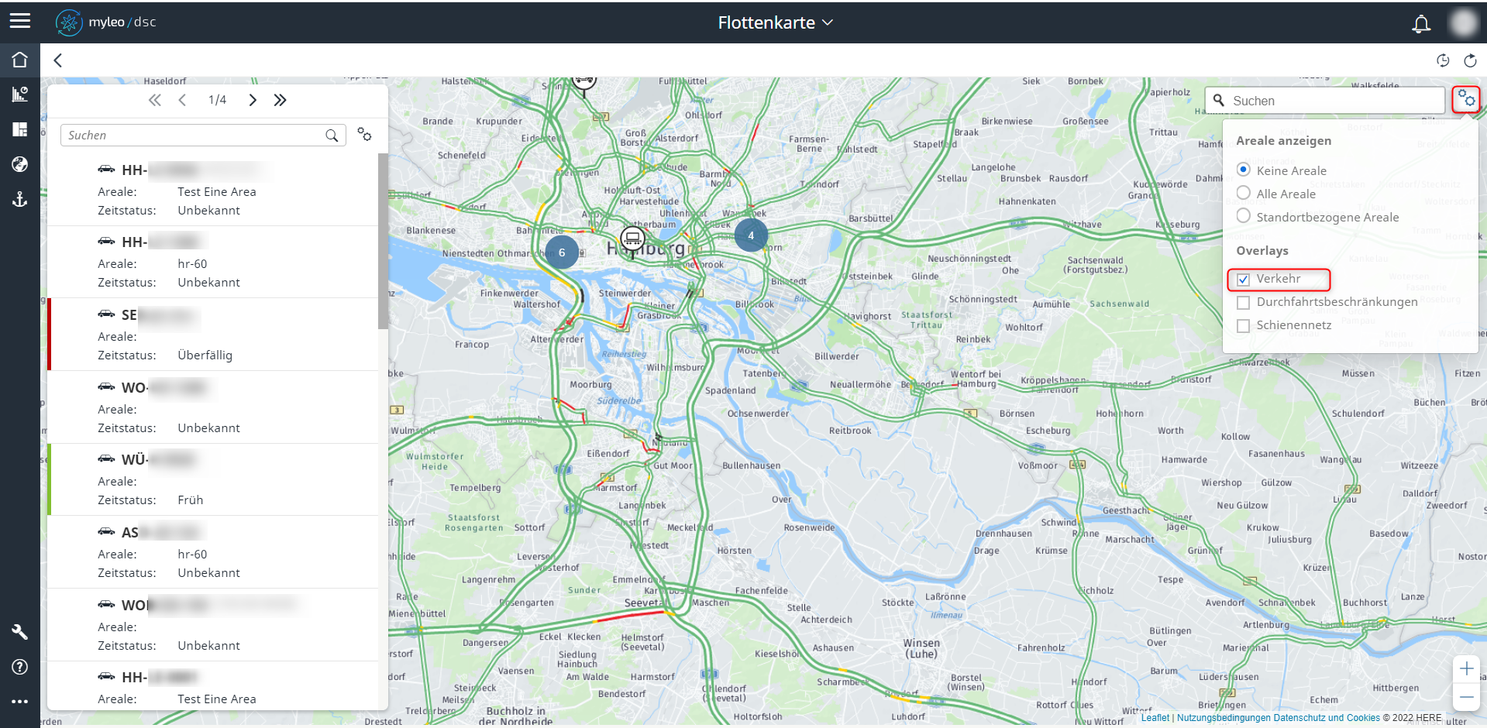This screenshot has width=1487, height=728.
Task: Open the Flottenkarte title dropdown
Action: point(775,22)
